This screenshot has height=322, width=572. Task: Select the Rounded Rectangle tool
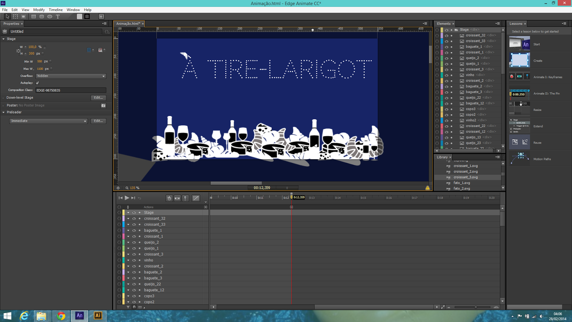[42, 16]
